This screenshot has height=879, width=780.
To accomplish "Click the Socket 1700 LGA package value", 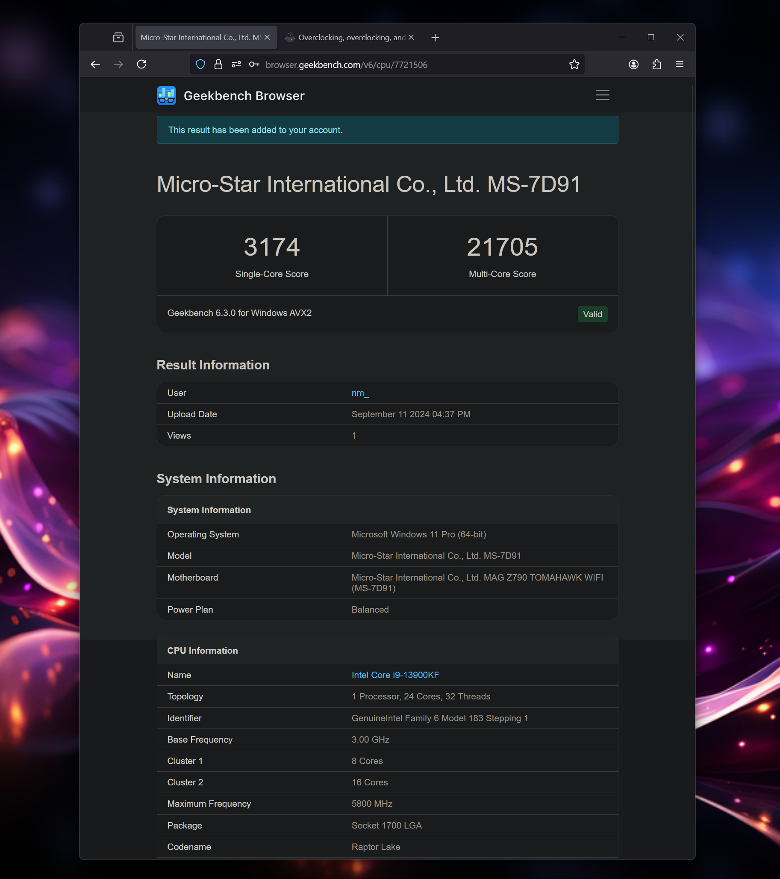I will pos(386,826).
